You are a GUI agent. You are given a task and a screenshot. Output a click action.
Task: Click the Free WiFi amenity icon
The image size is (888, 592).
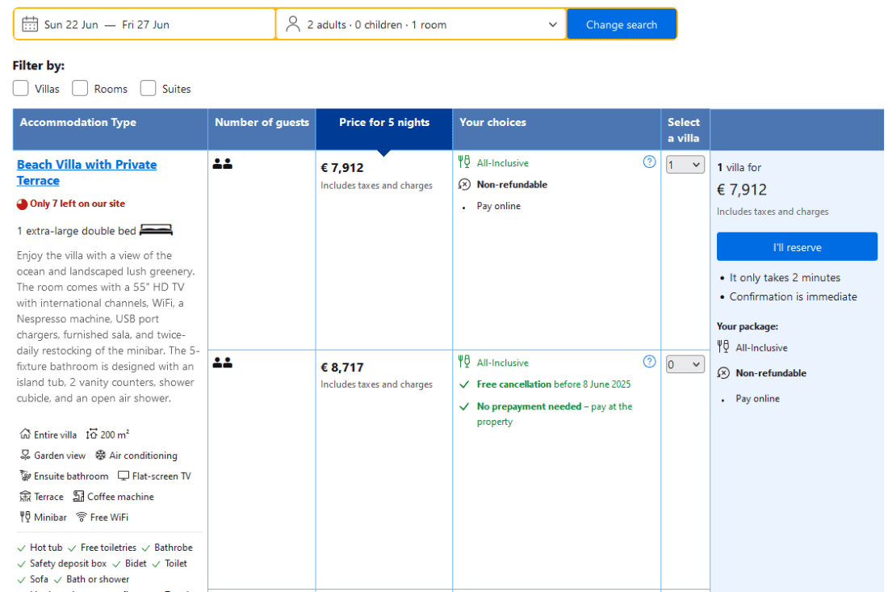(81, 517)
